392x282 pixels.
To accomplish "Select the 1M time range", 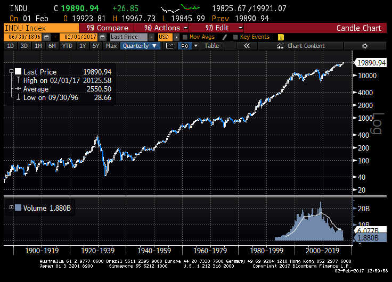I will pos(38,46).
